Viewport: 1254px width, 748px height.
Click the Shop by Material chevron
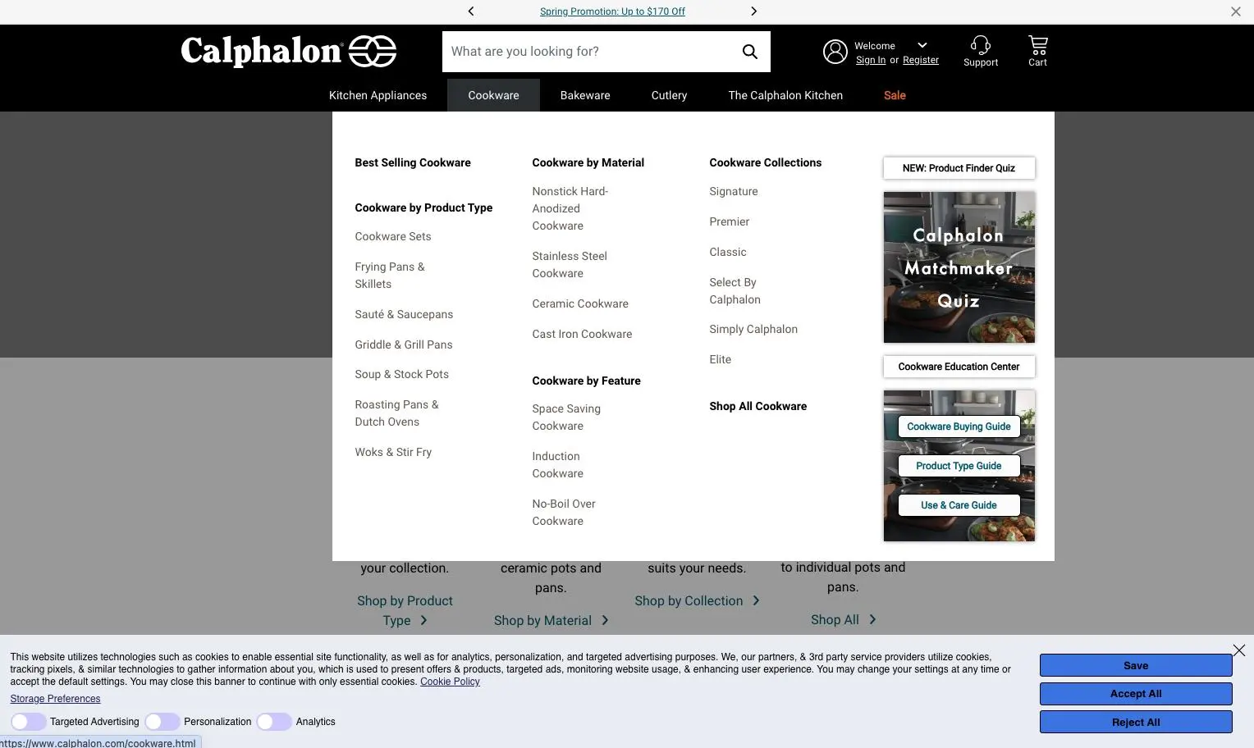click(605, 620)
